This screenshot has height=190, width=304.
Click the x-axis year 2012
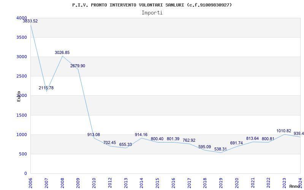coord(110,183)
